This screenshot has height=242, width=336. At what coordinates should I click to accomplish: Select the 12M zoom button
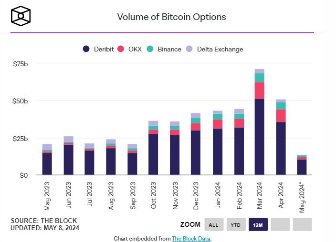258,224
